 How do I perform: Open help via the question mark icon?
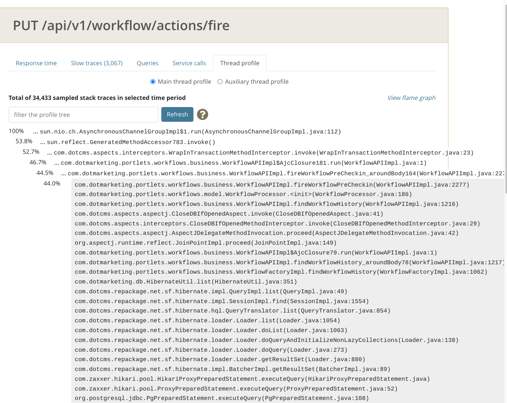(x=202, y=114)
